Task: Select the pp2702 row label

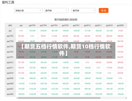Action: [x=10, y=52]
